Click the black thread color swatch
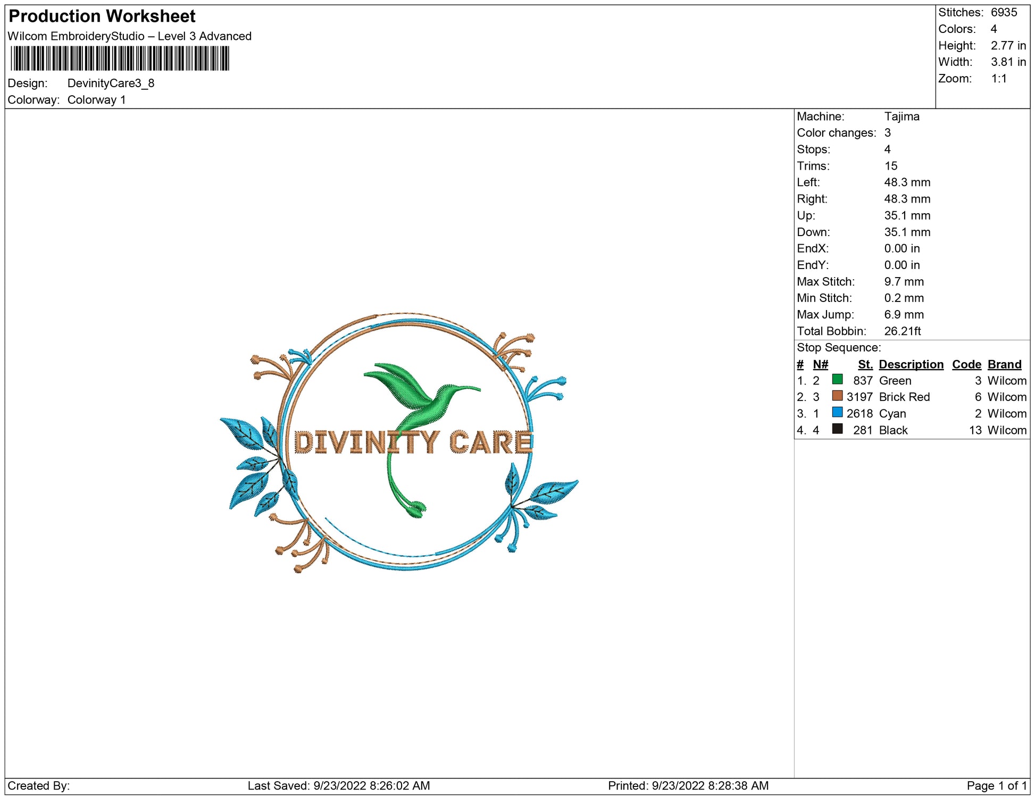 coord(837,429)
